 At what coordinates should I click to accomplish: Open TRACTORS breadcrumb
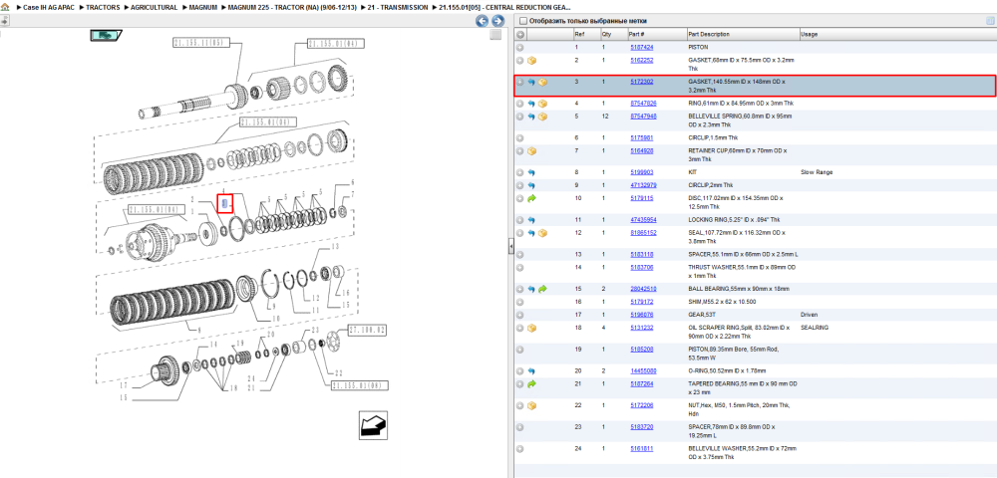[x=105, y=6]
